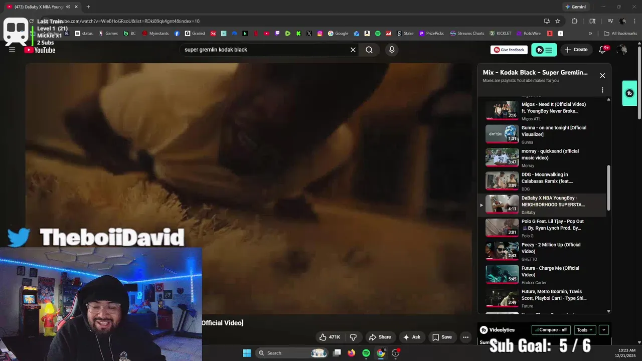This screenshot has height=361, width=642.
Task: Open the Twitch bookmark icon
Action: [277, 34]
